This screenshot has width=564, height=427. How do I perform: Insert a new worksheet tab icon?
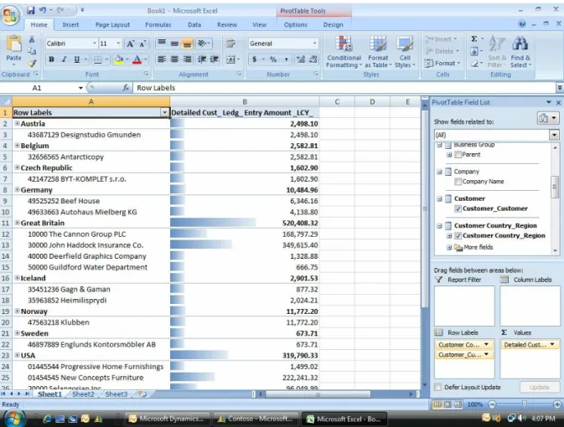point(142,394)
